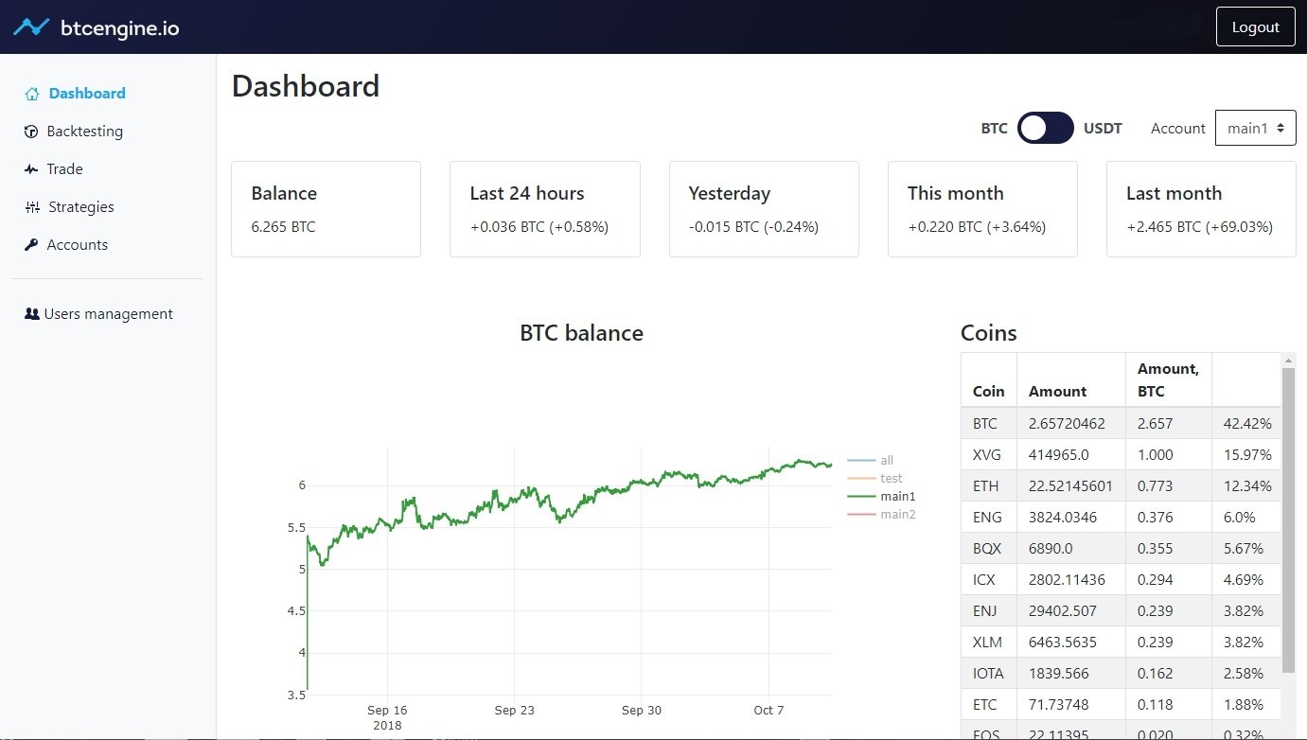Click the Dashboard home icon

point(32,94)
